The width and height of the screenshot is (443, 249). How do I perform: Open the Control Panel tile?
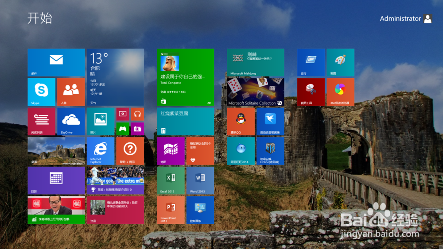[x=200, y=210]
